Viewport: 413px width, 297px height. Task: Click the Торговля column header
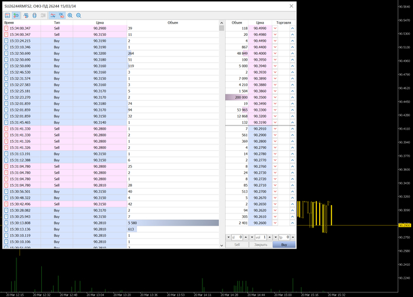[x=284, y=22]
